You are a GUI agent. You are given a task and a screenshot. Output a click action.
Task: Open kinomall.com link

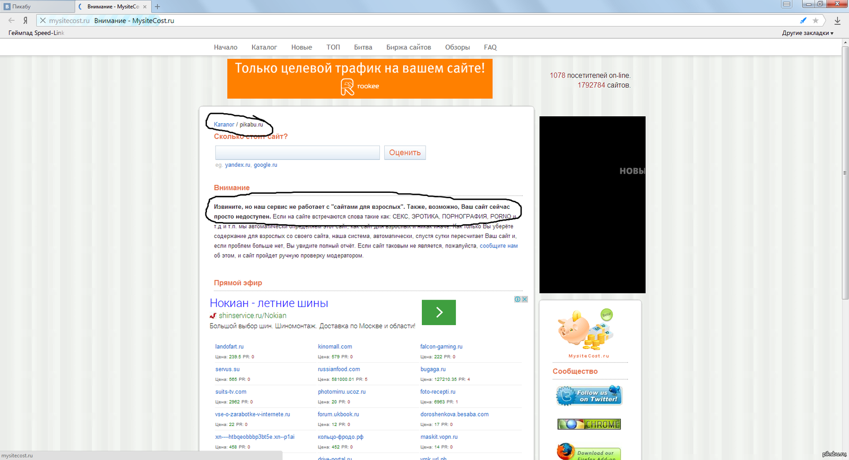pyautogui.click(x=335, y=347)
